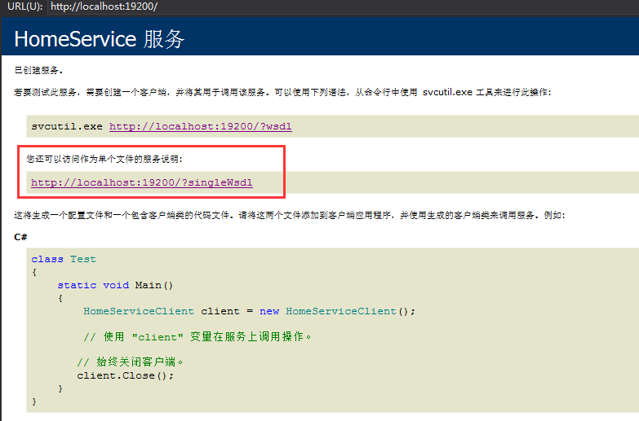Click the "已创建服务。" text line
The image size is (639, 421).
(x=38, y=70)
